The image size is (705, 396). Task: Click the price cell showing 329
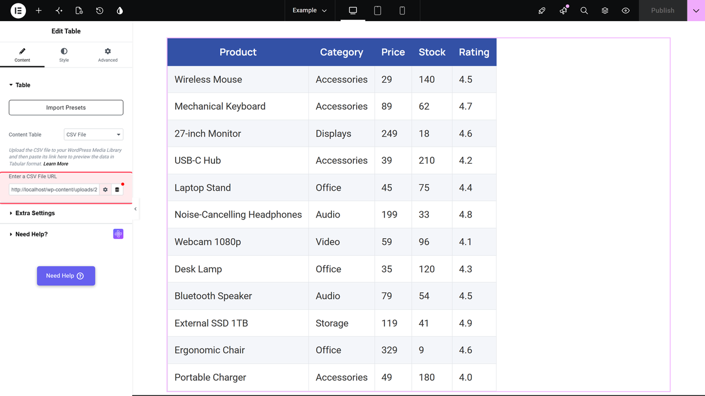point(393,350)
